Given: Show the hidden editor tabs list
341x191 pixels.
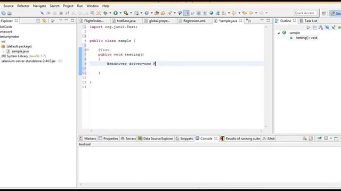Looking at the screenshot, I should pyautogui.click(x=248, y=21).
